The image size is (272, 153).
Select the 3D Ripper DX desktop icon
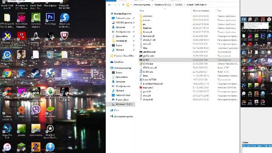(x=7, y=37)
